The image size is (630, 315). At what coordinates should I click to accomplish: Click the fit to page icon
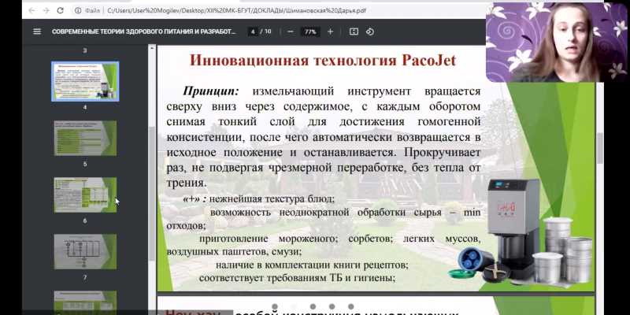pyautogui.click(x=354, y=31)
